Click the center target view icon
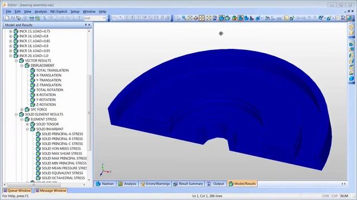This screenshot has width=357, height=200. point(209,18)
